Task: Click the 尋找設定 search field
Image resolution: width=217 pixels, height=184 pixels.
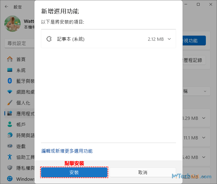Action: [19, 43]
